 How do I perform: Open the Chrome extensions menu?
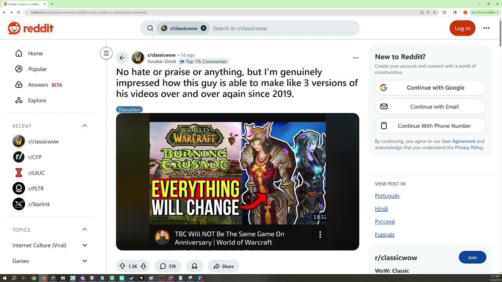pos(444,12)
